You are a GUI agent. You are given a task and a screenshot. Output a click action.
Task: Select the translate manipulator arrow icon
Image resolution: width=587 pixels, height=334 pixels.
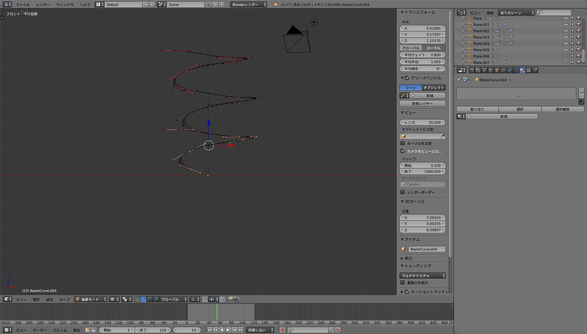click(x=143, y=299)
